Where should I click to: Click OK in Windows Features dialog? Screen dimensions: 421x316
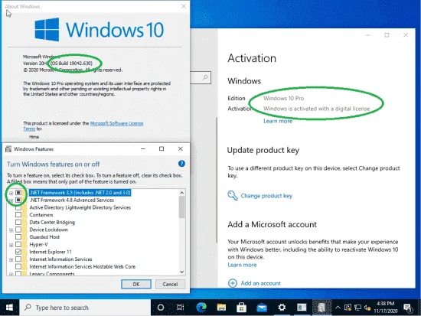[x=136, y=284]
